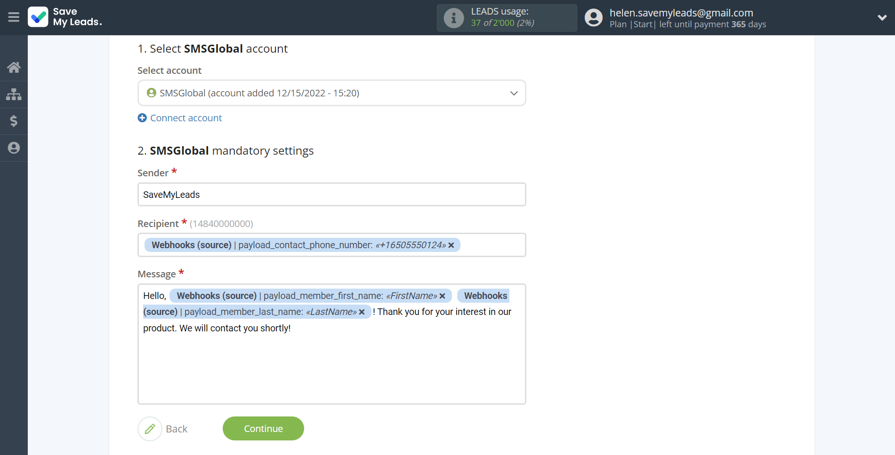Image resolution: width=895 pixels, height=455 pixels.
Task: Remove the last_name tag from Message
Action: (362, 312)
